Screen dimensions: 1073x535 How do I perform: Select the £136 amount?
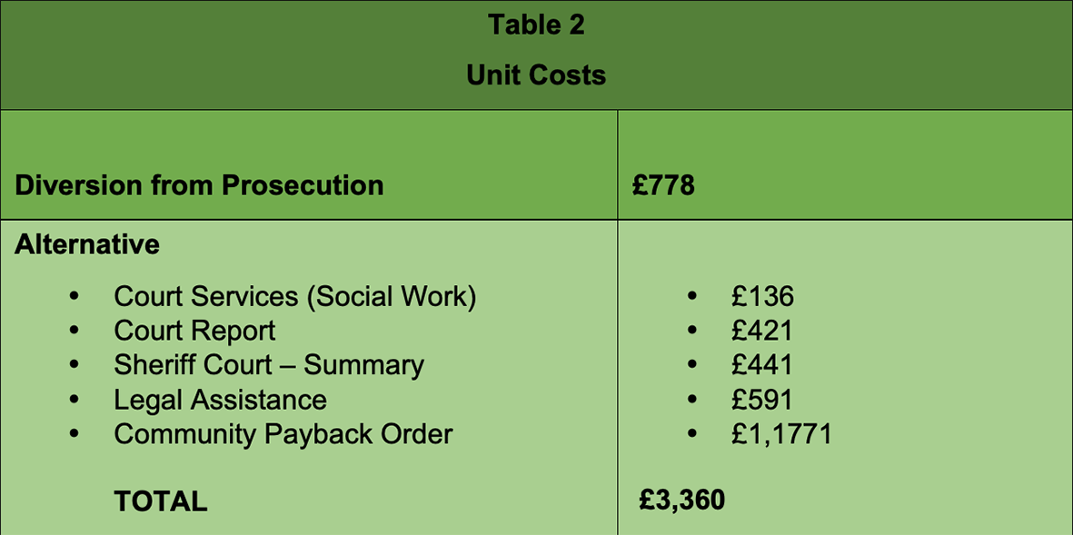[762, 297]
